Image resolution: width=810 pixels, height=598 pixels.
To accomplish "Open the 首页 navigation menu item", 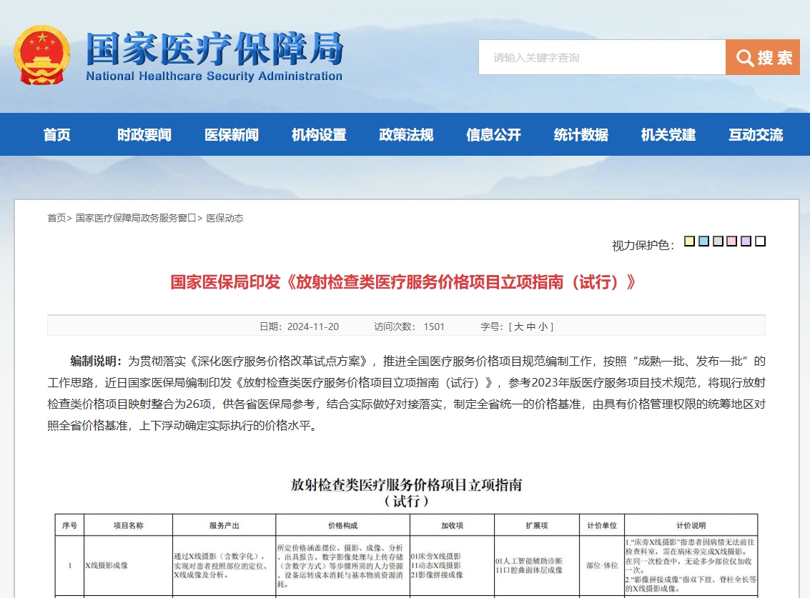I will (57, 135).
